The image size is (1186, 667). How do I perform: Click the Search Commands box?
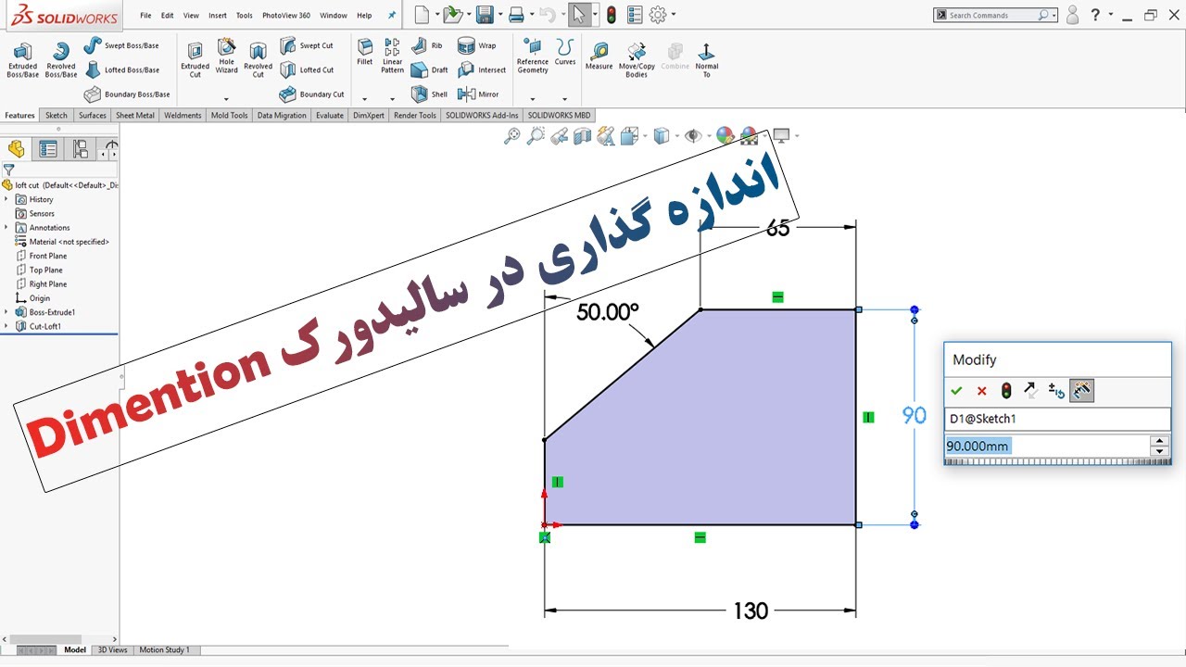[996, 15]
